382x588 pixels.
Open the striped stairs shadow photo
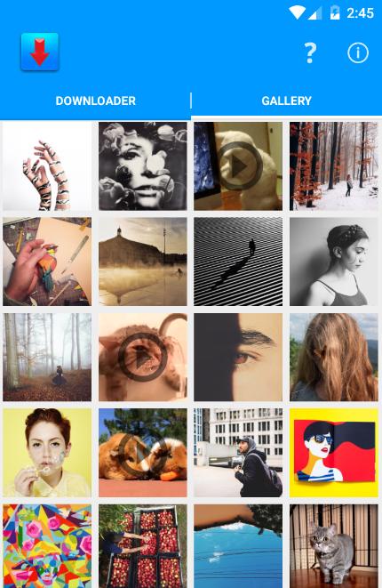point(238,262)
